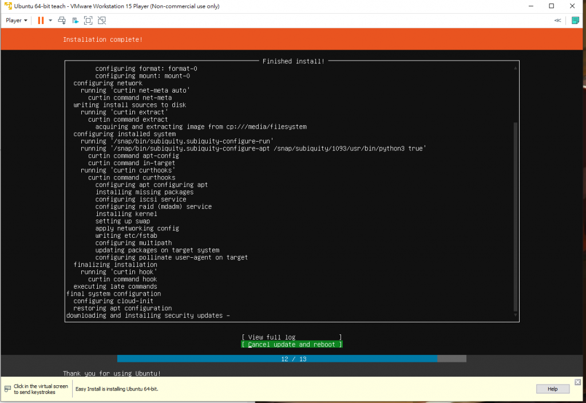Click 'installing missing packages' log line

[145, 192]
